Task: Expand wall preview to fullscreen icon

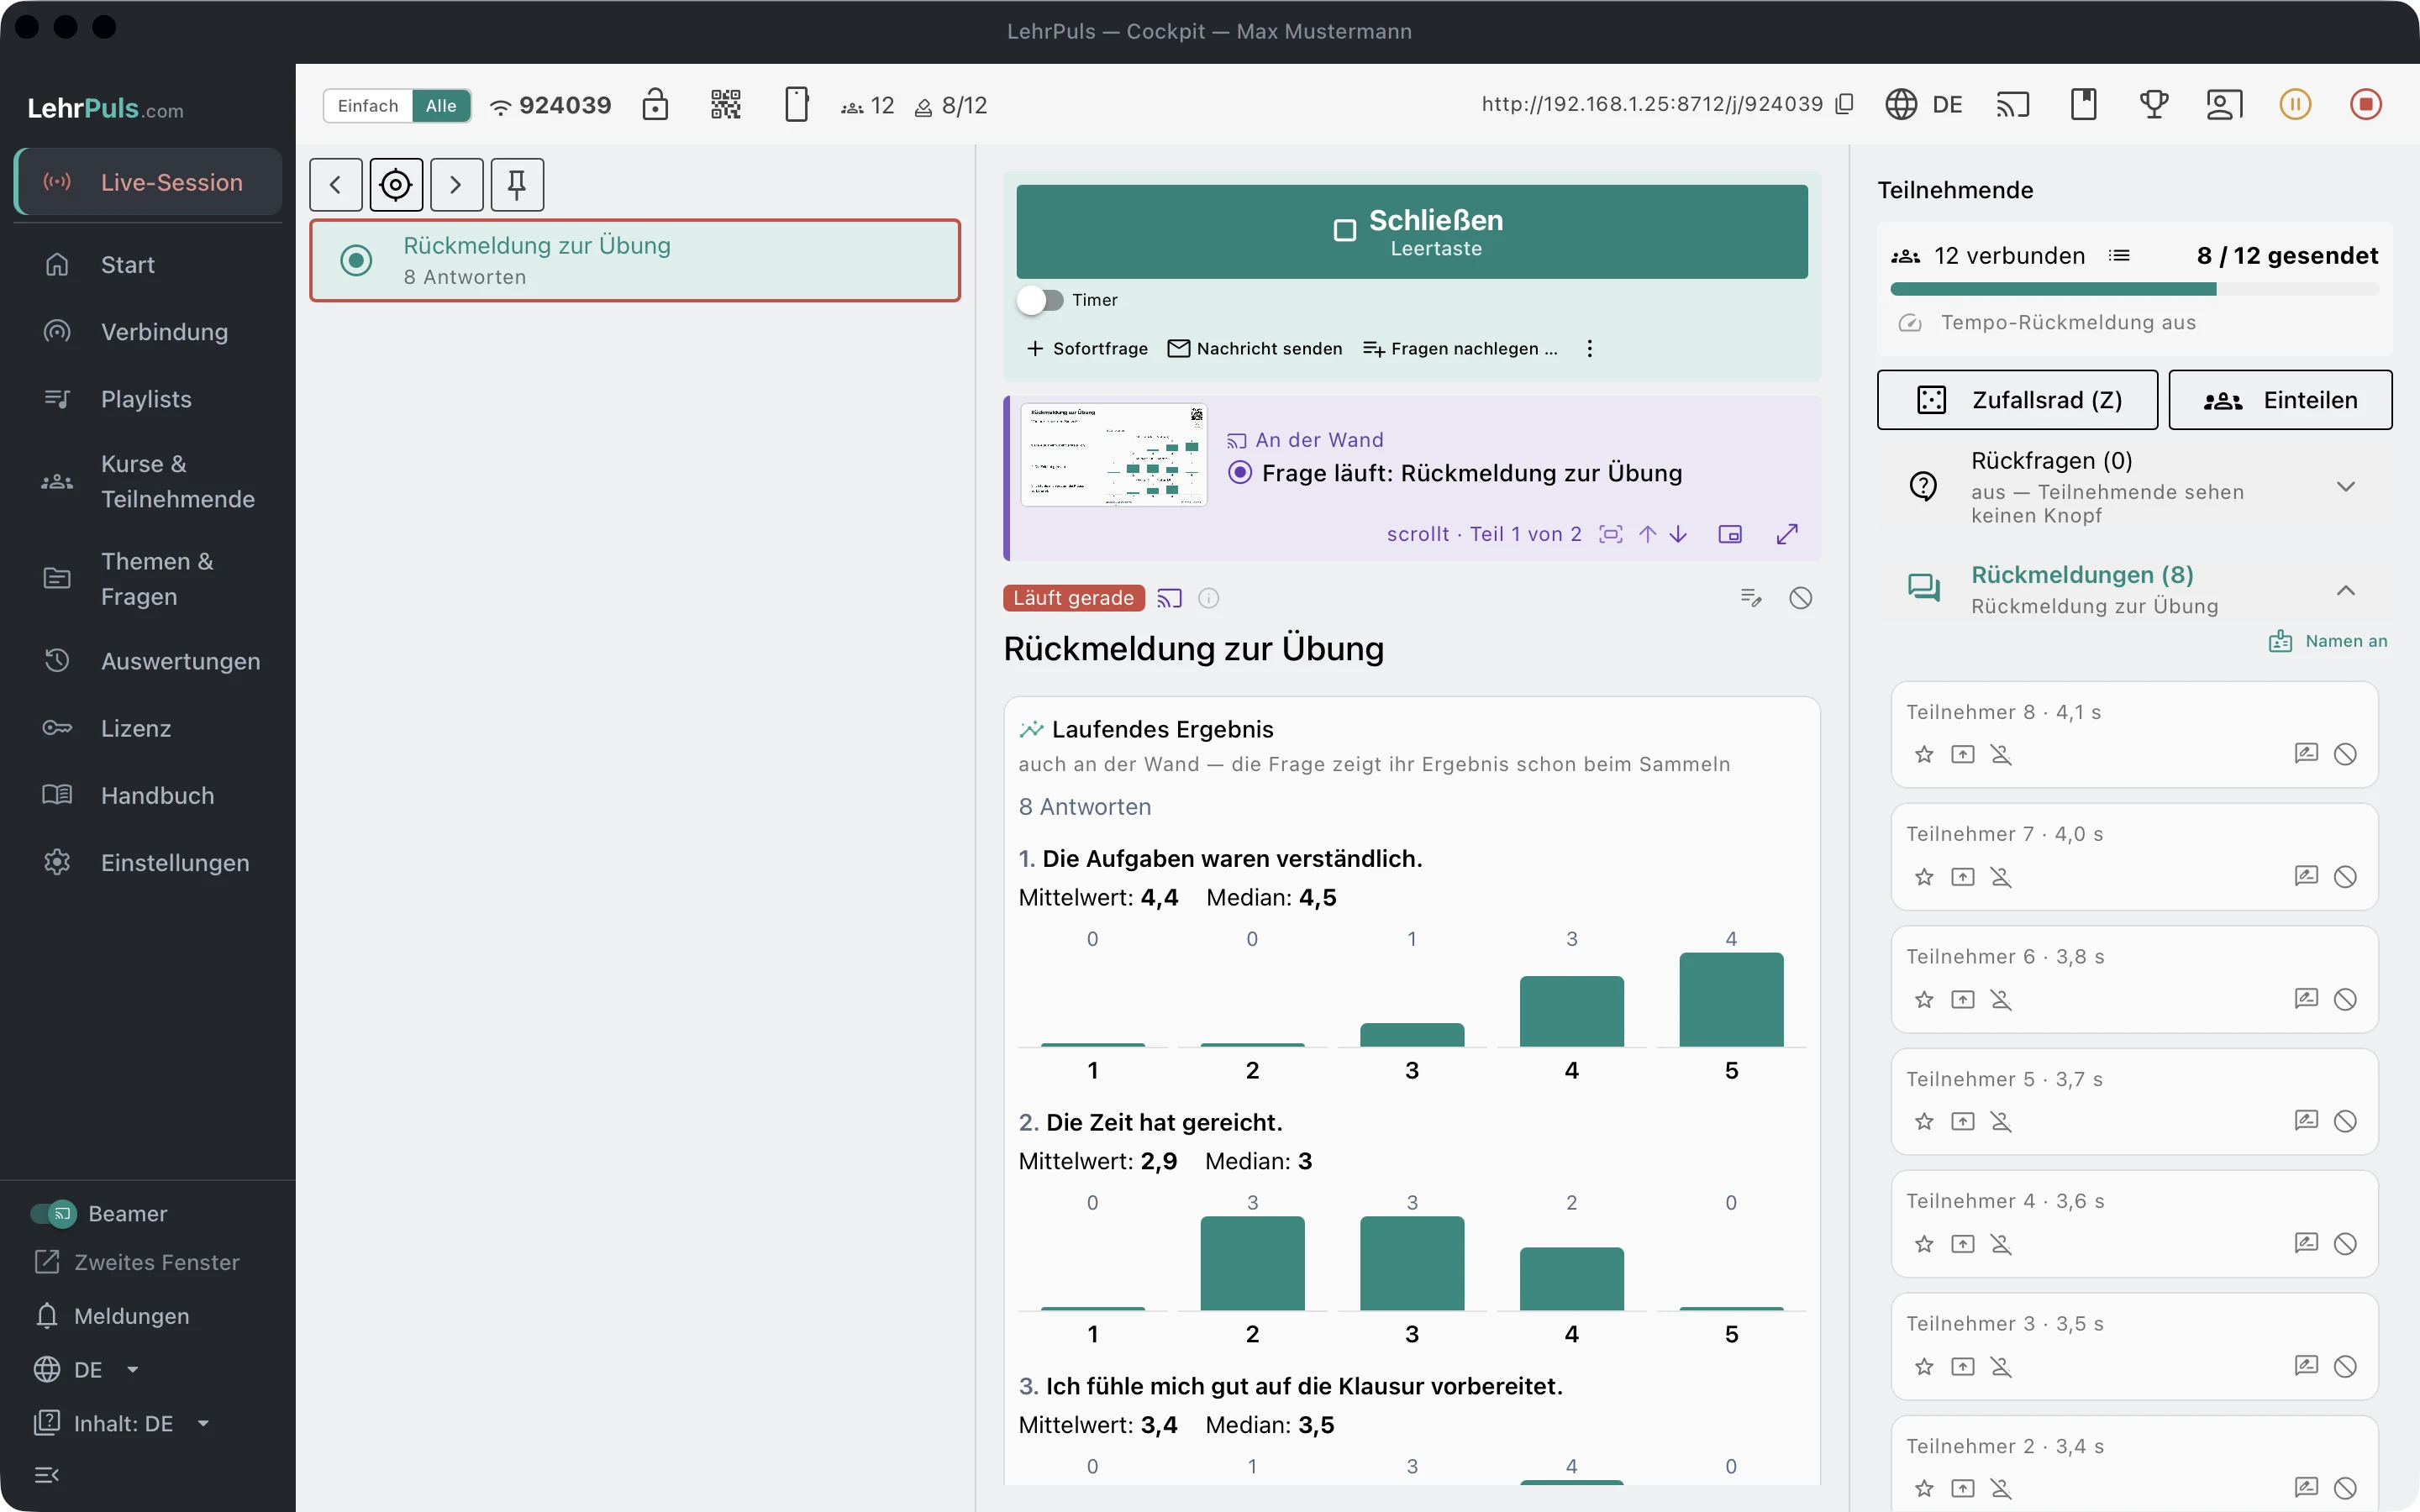Action: (1787, 534)
